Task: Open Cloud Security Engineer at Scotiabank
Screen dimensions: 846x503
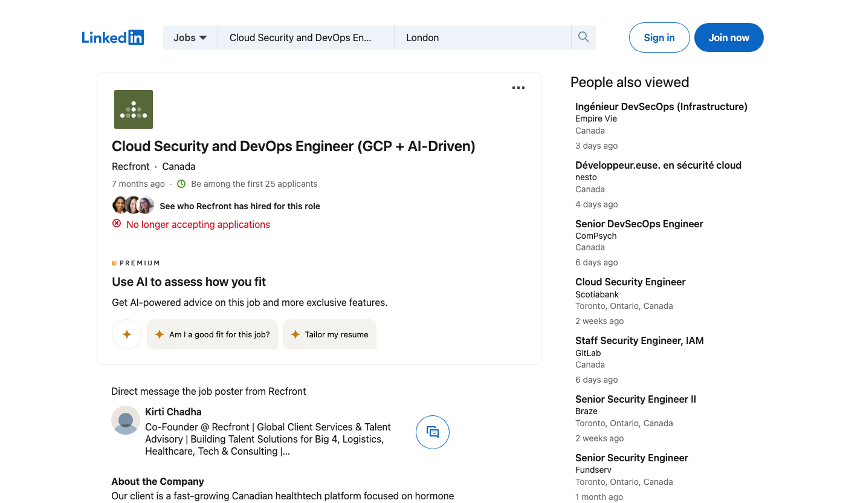Action: pyautogui.click(x=630, y=282)
